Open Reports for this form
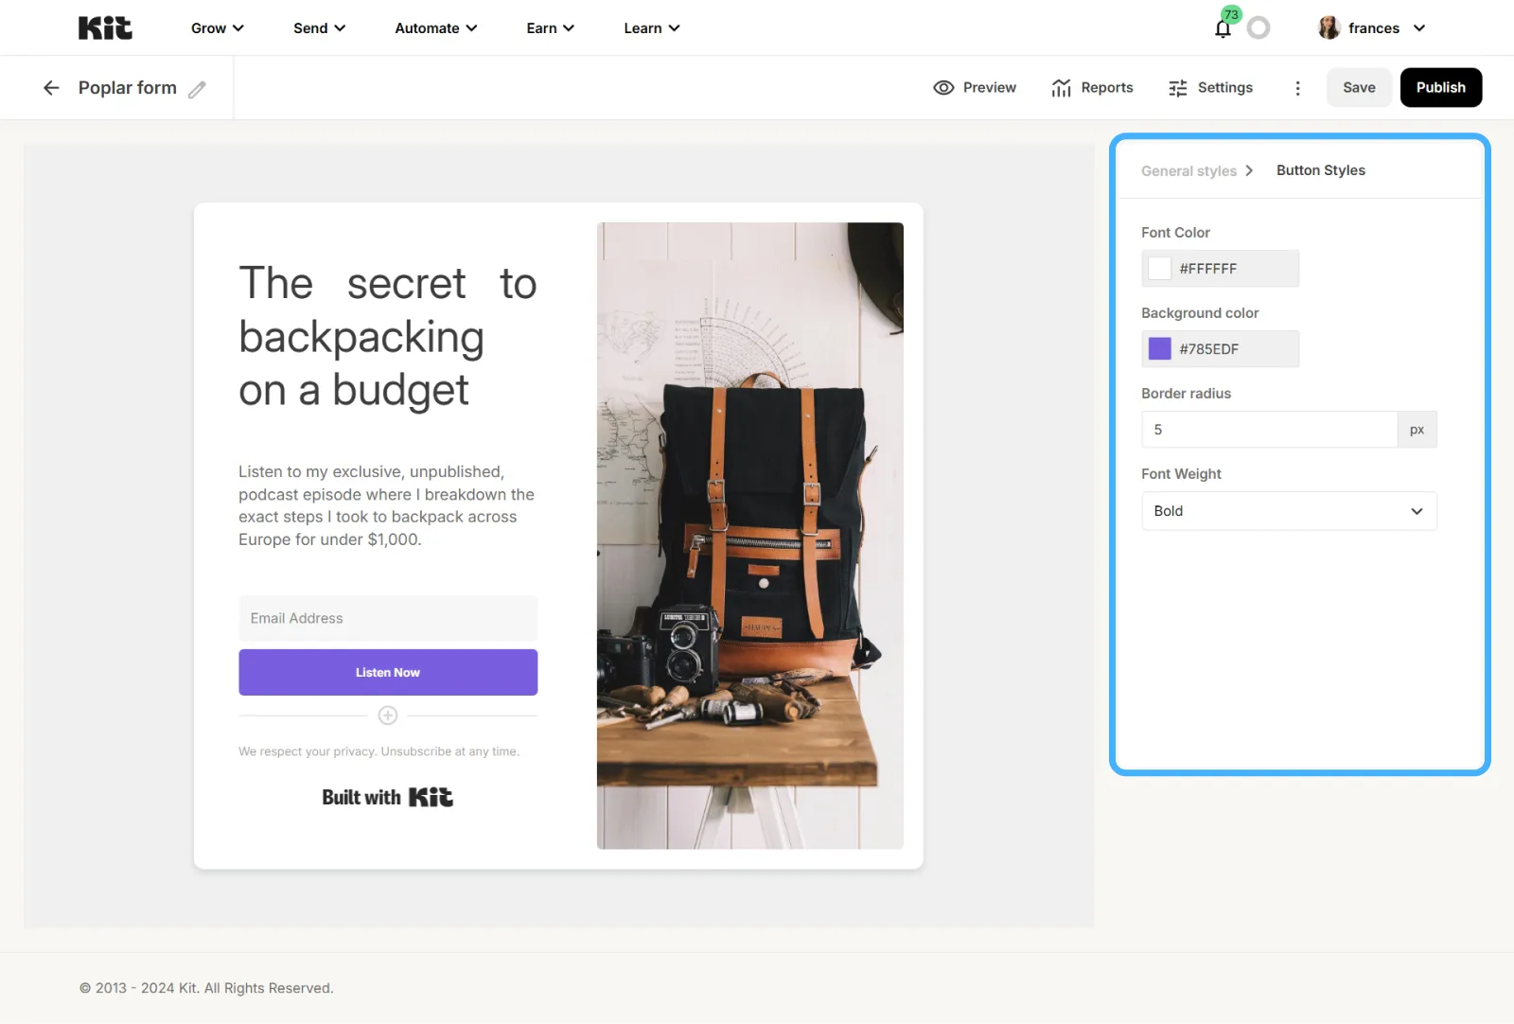 [1092, 88]
